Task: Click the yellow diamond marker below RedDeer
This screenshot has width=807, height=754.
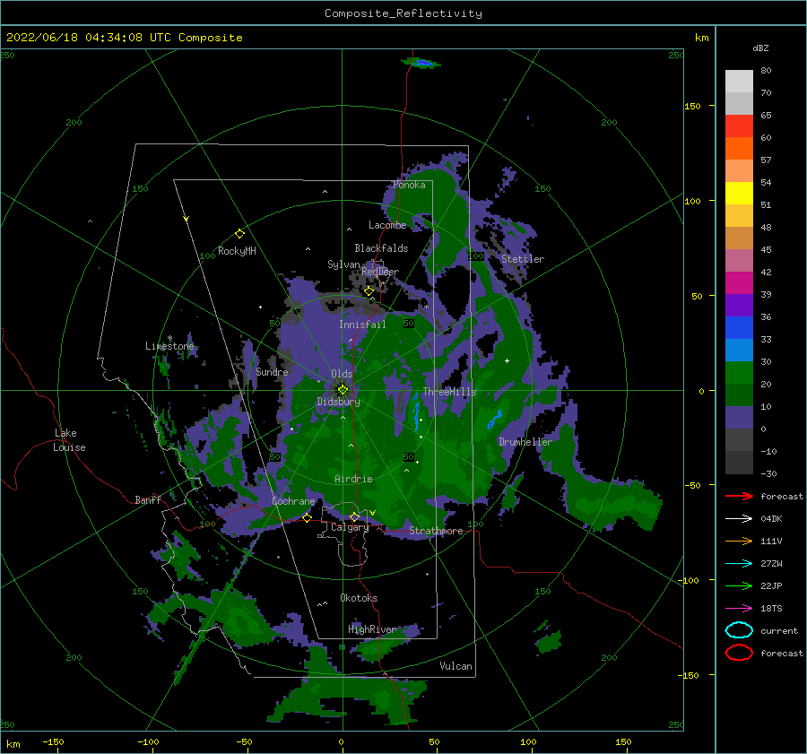Action: pos(369,291)
